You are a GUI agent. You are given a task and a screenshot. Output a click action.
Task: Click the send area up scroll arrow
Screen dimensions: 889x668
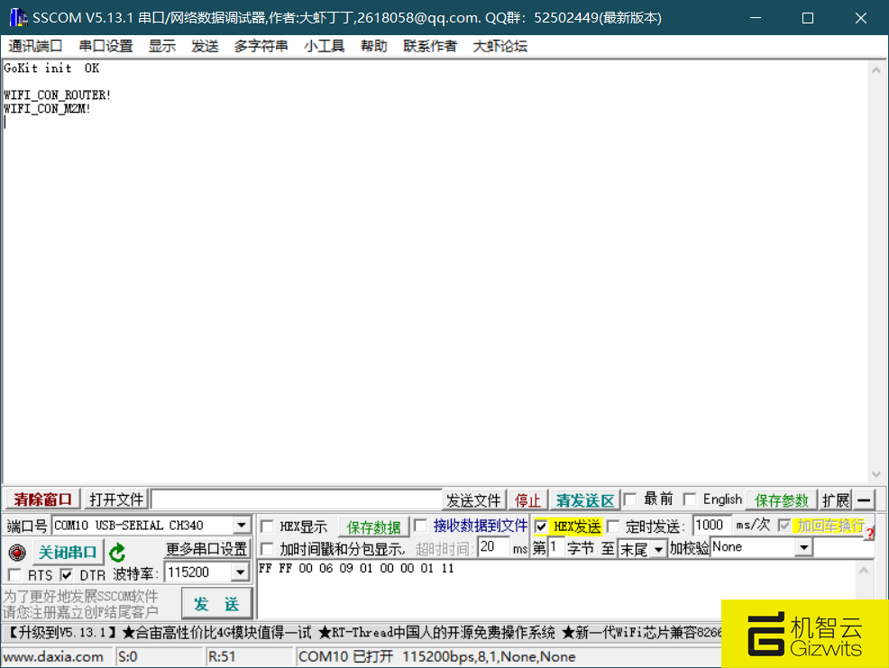pyautogui.click(x=864, y=571)
